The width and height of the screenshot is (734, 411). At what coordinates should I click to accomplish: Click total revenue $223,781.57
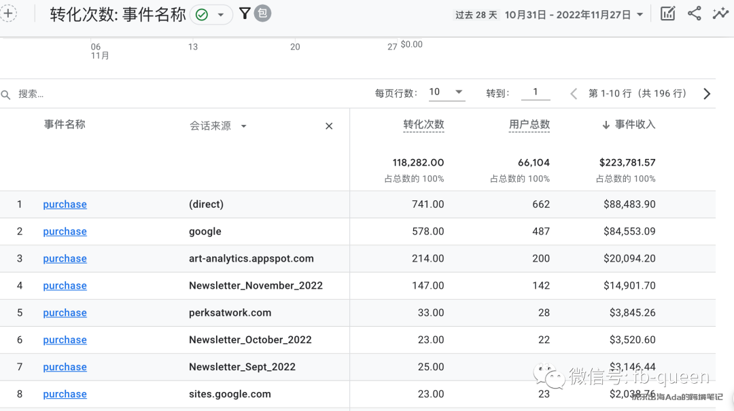click(x=627, y=163)
